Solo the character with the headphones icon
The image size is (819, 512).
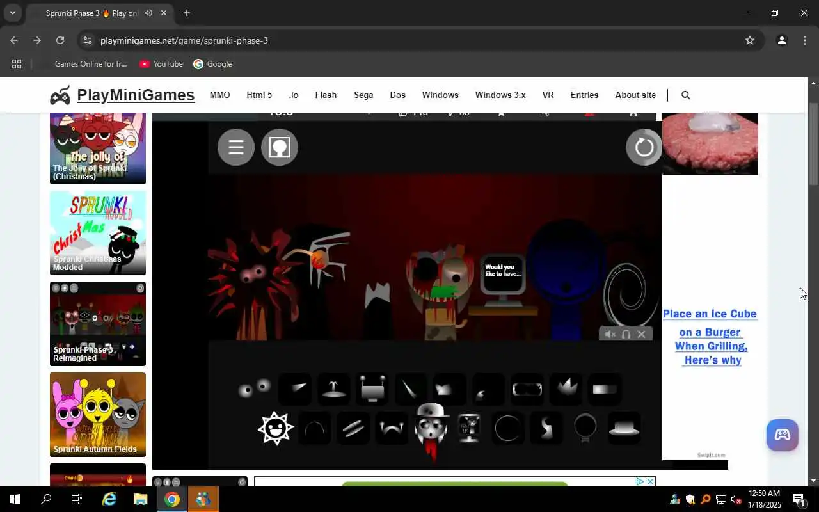coord(626,334)
